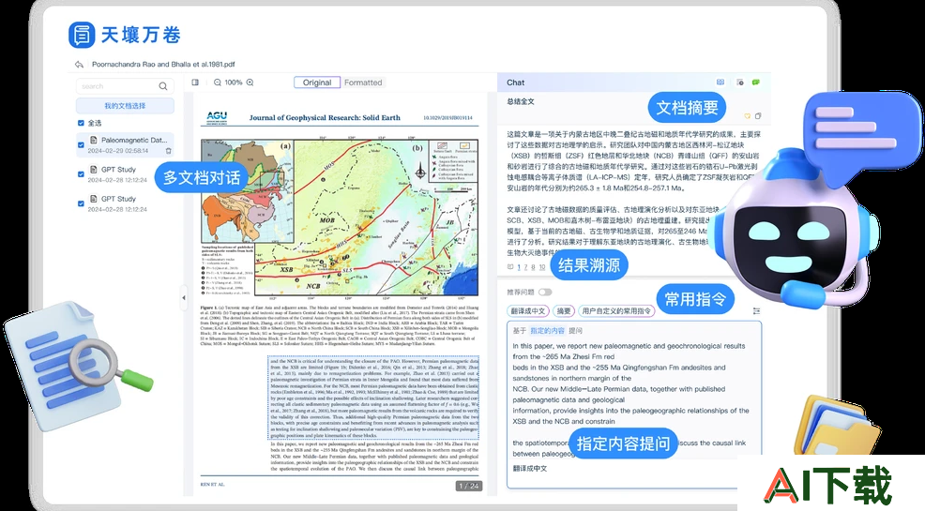Click the 100% zoom level text
This screenshot has width=925, height=511.
click(x=234, y=83)
